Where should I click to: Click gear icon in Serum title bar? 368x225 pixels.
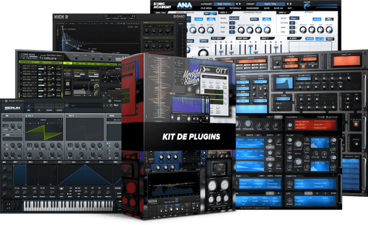coord(6,101)
